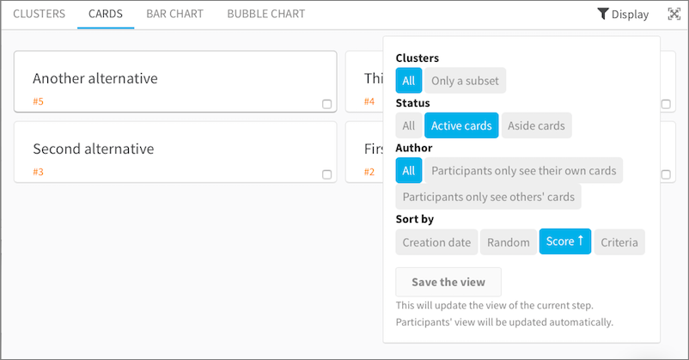Open the Display filter menu
689x360 pixels.
point(623,15)
